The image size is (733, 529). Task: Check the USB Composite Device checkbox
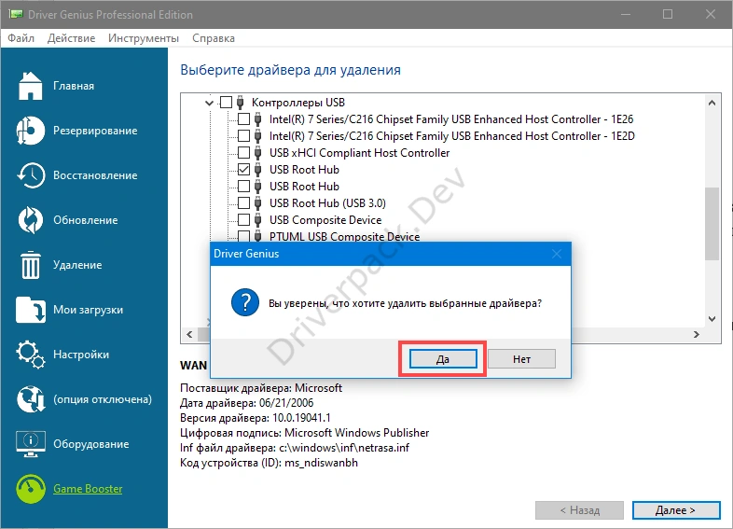tap(243, 220)
